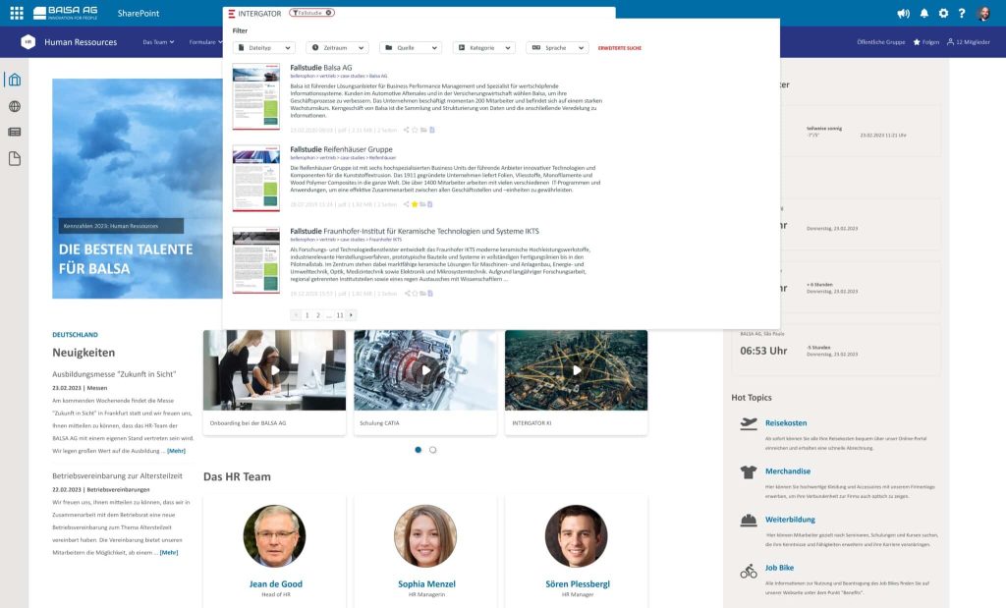Click thumbnail of Reifenhäuser case study
The image size is (1006, 608).
tap(256, 179)
